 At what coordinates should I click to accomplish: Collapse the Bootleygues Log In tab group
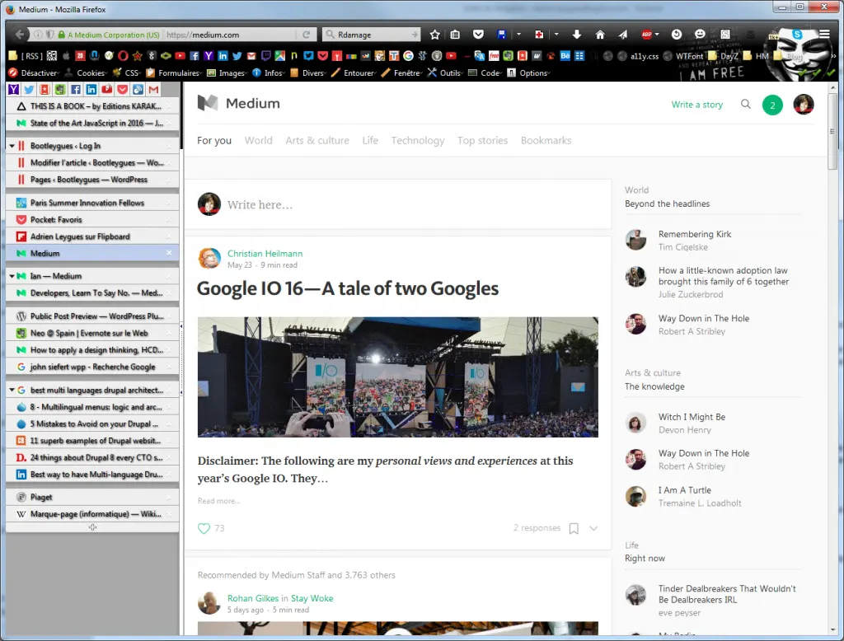coord(12,146)
